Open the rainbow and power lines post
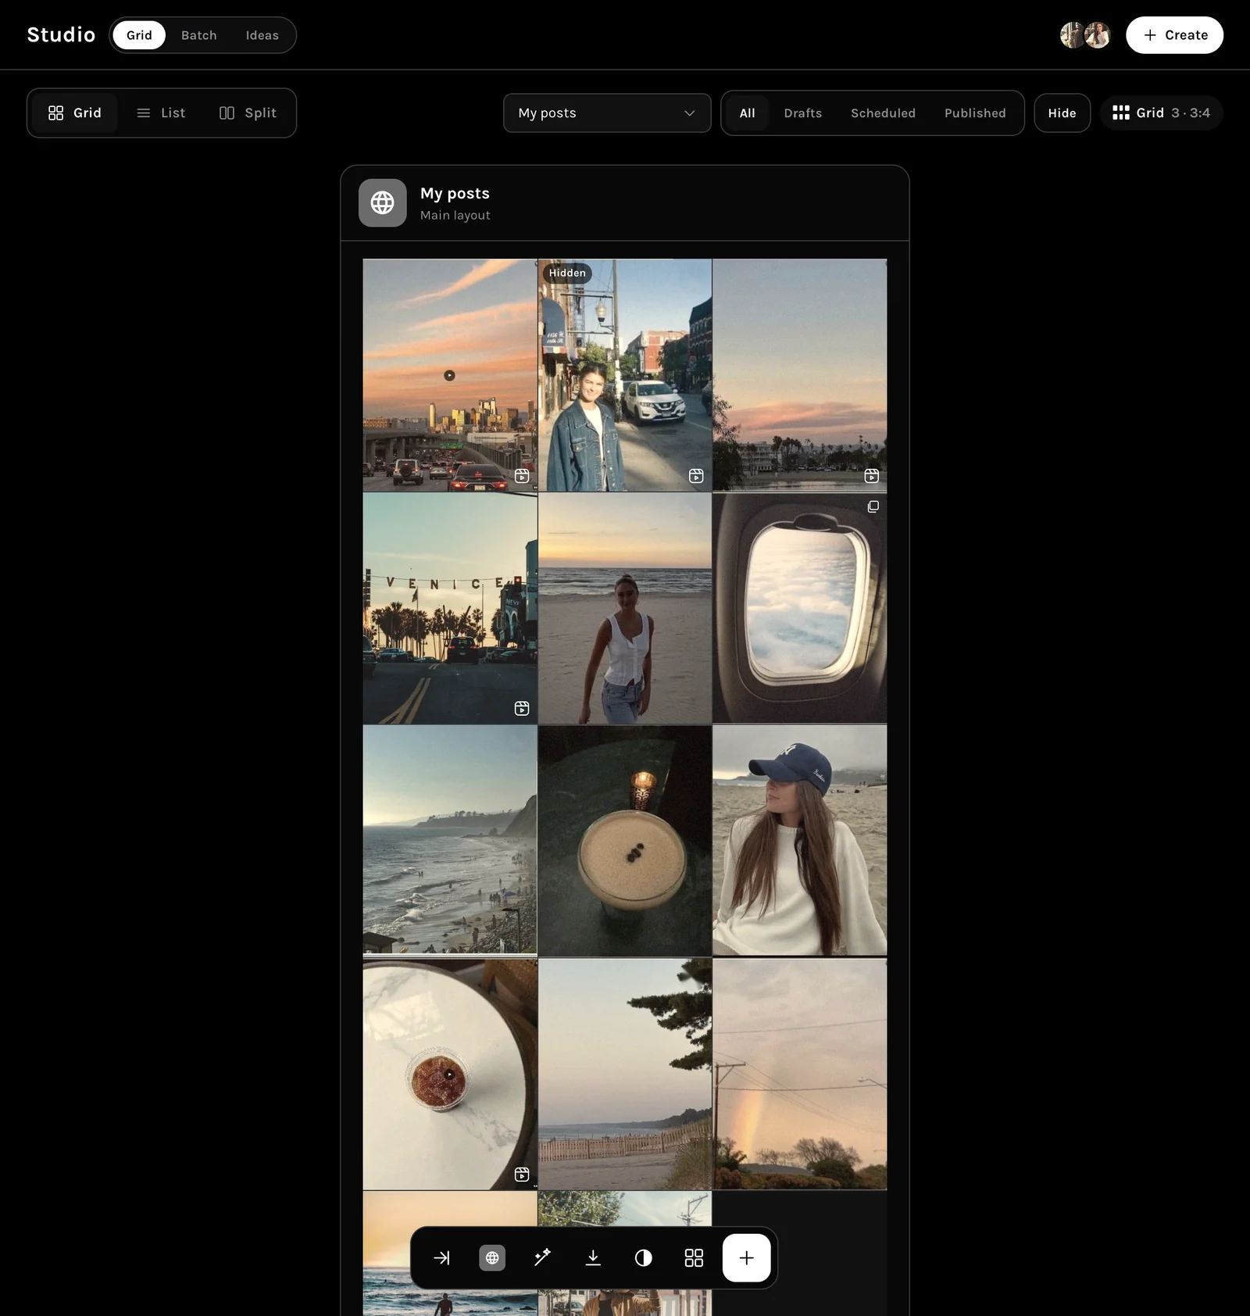The image size is (1250, 1316). coord(800,1074)
